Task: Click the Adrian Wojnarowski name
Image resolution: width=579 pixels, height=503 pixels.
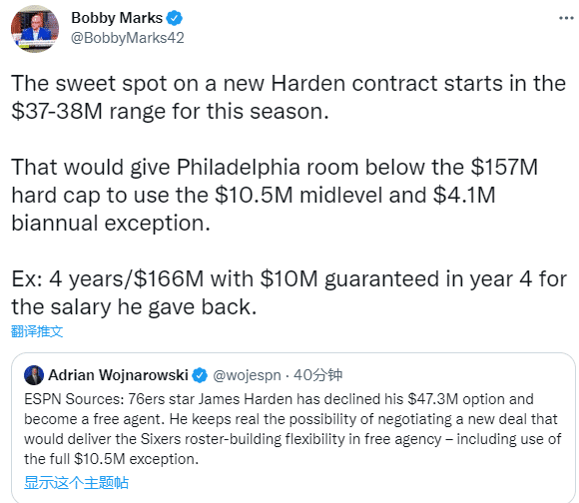Action: tap(119, 375)
